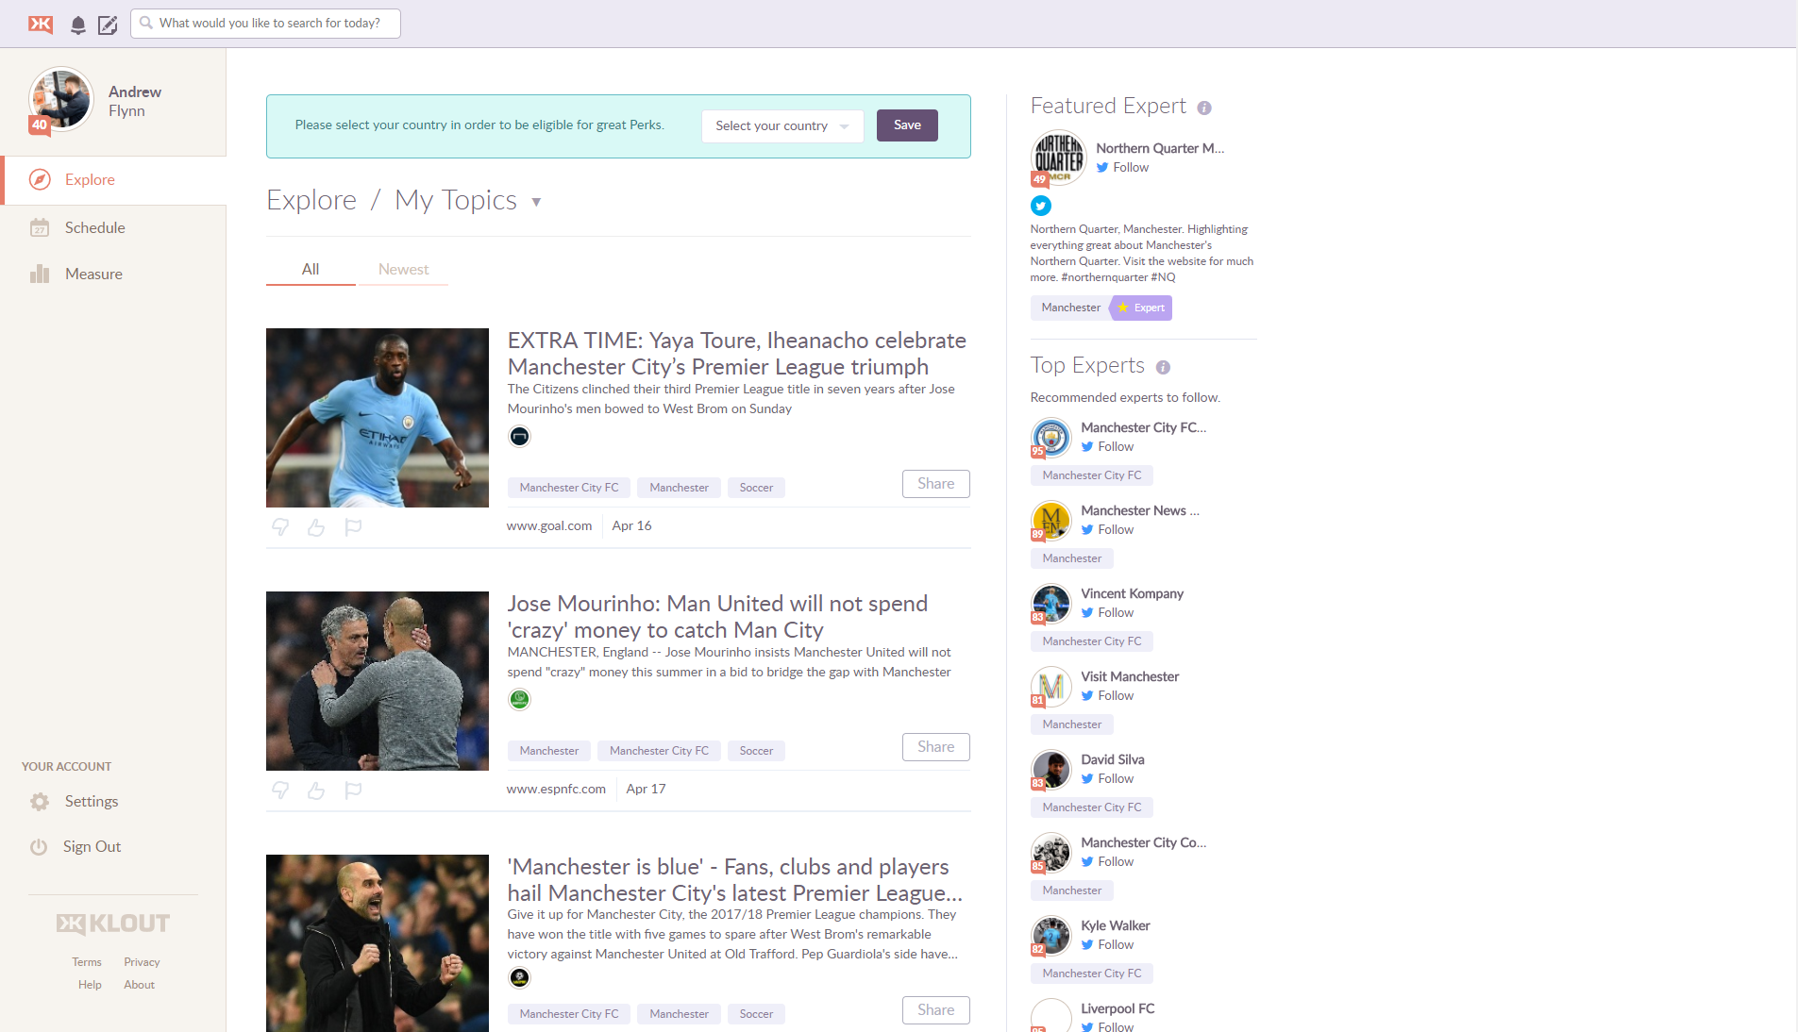This screenshot has width=1798, height=1032.
Task: Click the Explore compass icon in the sidebar
Action: 40,179
